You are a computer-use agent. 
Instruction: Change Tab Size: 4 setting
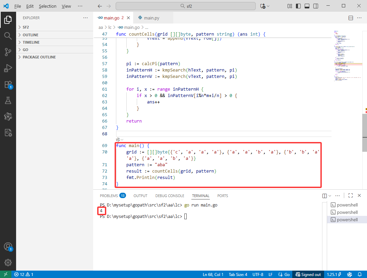(x=238, y=274)
